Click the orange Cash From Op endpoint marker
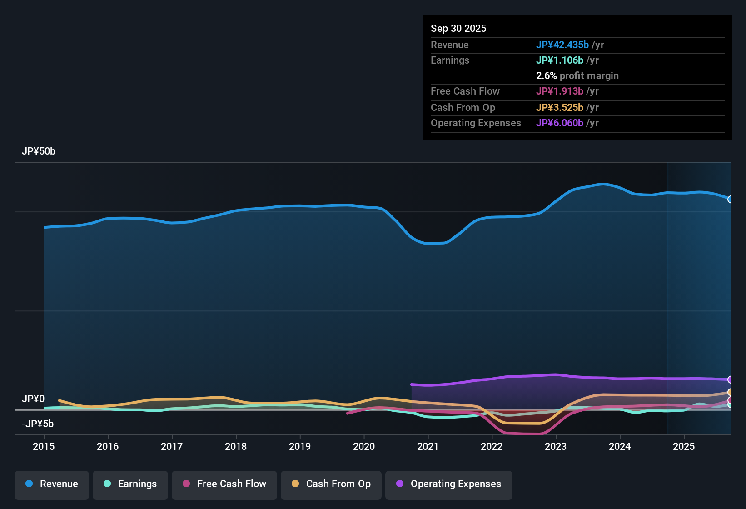This screenshot has height=509, width=746. [x=730, y=392]
